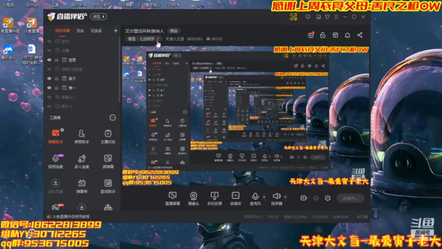Hide the 寅子 layer via eye icon

pos(49,79)
